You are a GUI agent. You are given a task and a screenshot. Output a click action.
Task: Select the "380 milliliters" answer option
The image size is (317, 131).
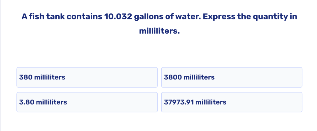point(87,77)
